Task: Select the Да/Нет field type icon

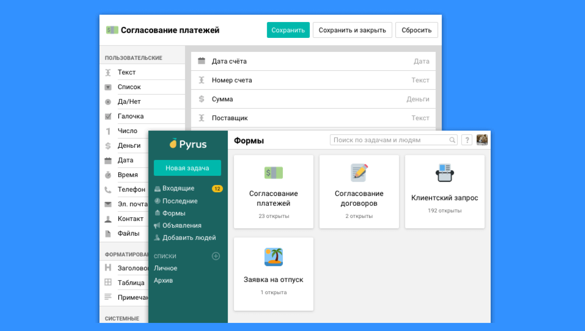Action: pyautogui.click(x=108, y=102)
